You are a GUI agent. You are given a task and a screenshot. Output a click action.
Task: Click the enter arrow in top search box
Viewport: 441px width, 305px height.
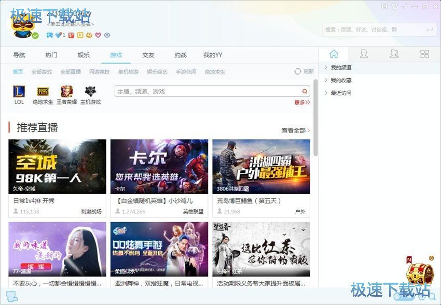(430, 30)
